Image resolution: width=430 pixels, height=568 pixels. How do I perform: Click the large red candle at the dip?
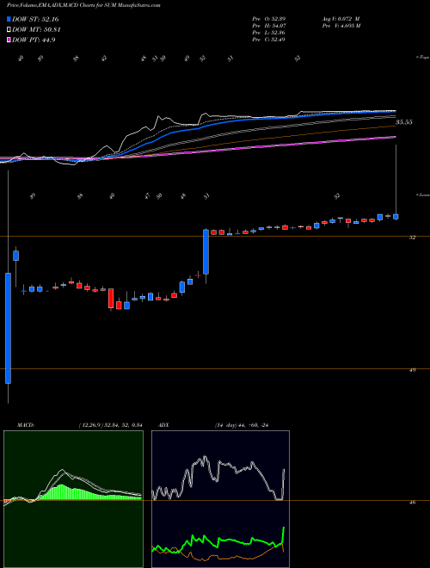111,299
